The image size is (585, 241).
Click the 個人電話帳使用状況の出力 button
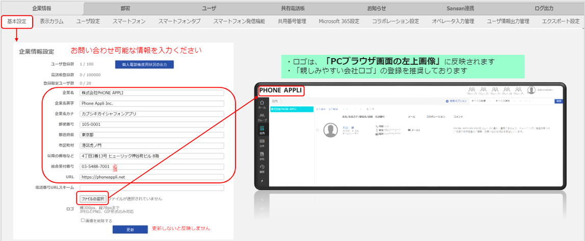144,65
